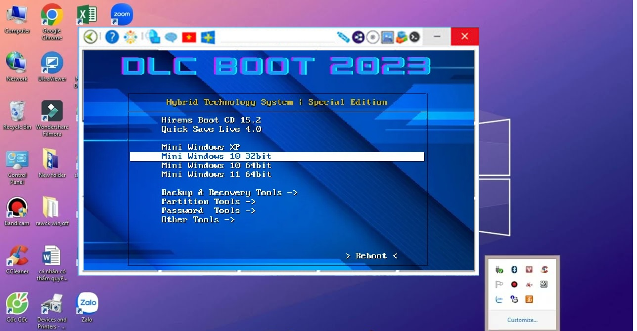The height and width of the screenshot is (331, 637).
Task: Select Recycle Bin desktop icon
Action: pyautogui.click(x=17, y=115)
